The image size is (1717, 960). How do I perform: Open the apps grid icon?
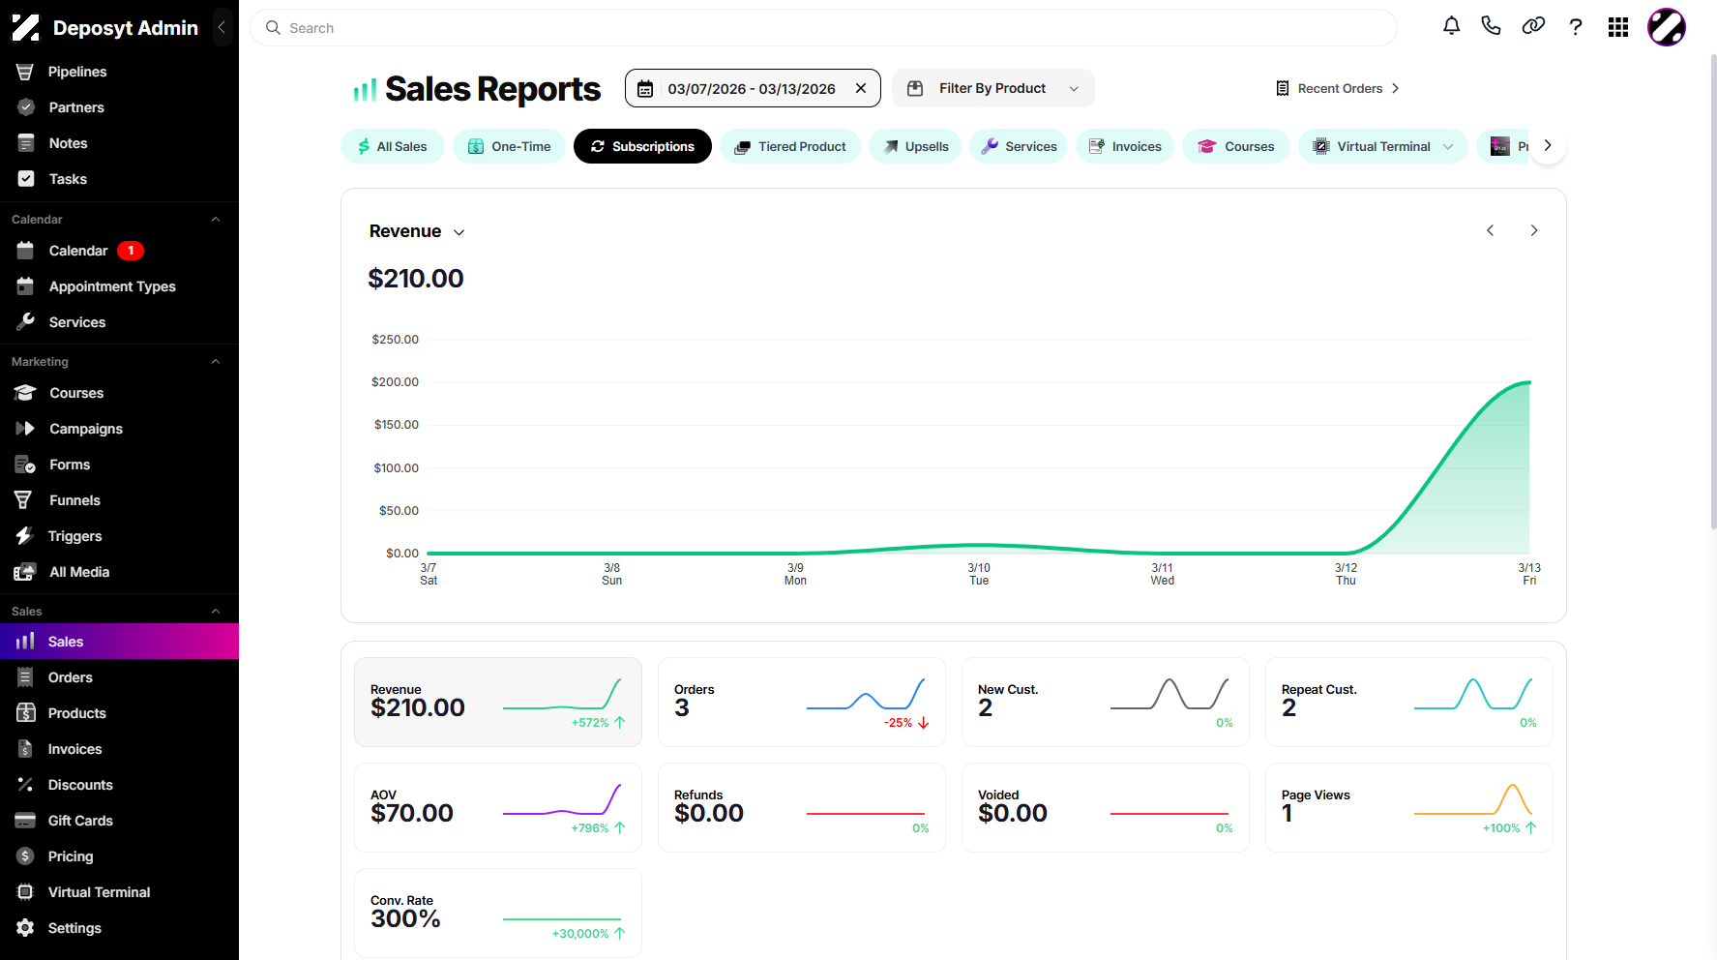point(1618,27)
